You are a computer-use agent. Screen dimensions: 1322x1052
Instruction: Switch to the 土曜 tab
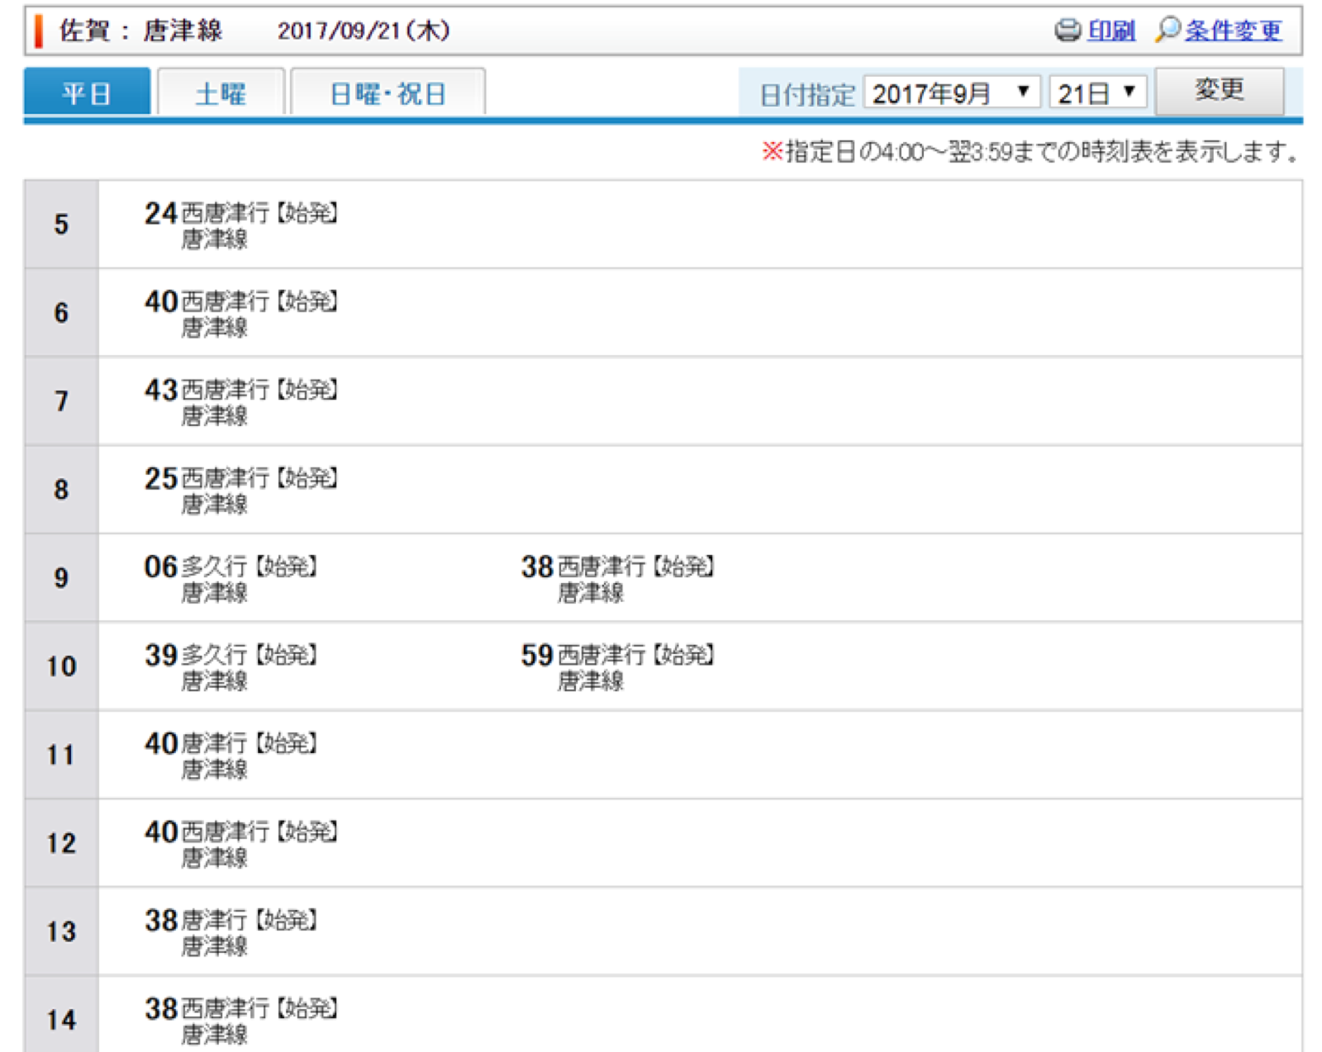coord(221,92)
